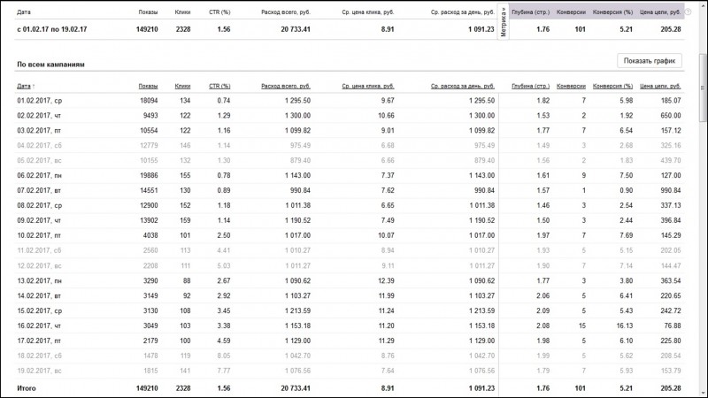Click the help question mark icon
Viewport: 708px width, 398px height.
pos(688,12)
